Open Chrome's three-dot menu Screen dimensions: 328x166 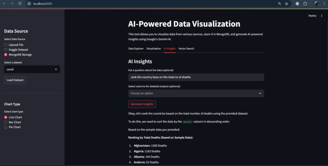click(324, 4)
